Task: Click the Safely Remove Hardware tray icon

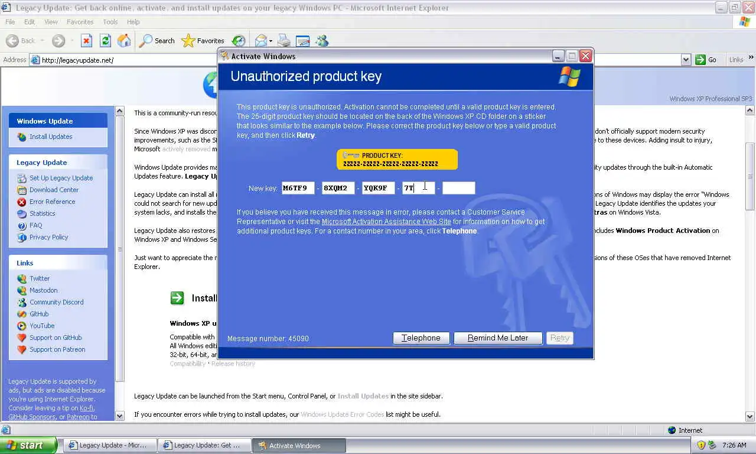Action: pyautogui.click(x=712, y=445)
